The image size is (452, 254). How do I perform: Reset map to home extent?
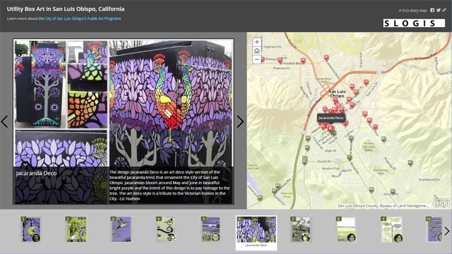point(257,51)
